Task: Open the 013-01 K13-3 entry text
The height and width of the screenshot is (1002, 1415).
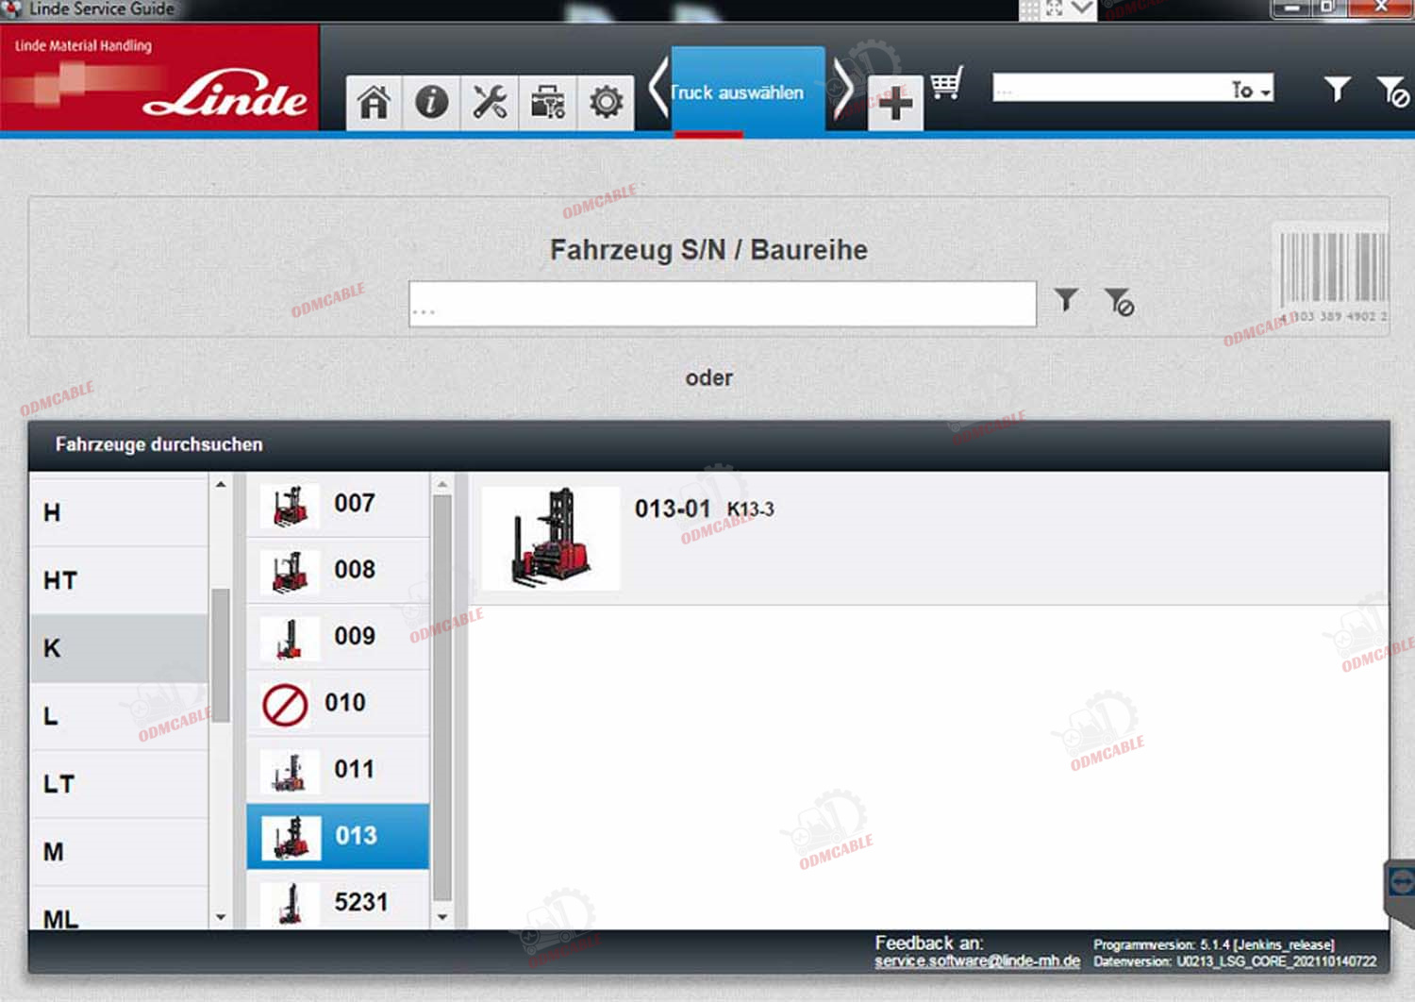Action: point(704,509)
